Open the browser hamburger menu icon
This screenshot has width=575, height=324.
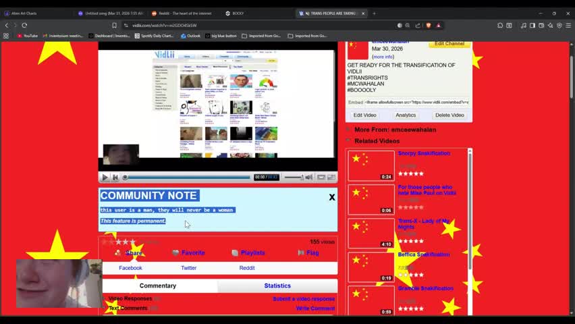coord(568,26)
